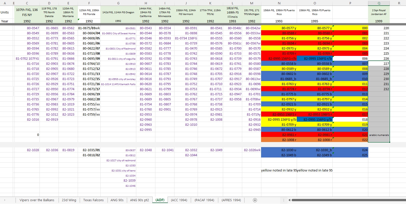The image size is (406, 204).
Task: Select the ANG 90s sheet tab
Action: coord(117,200)
